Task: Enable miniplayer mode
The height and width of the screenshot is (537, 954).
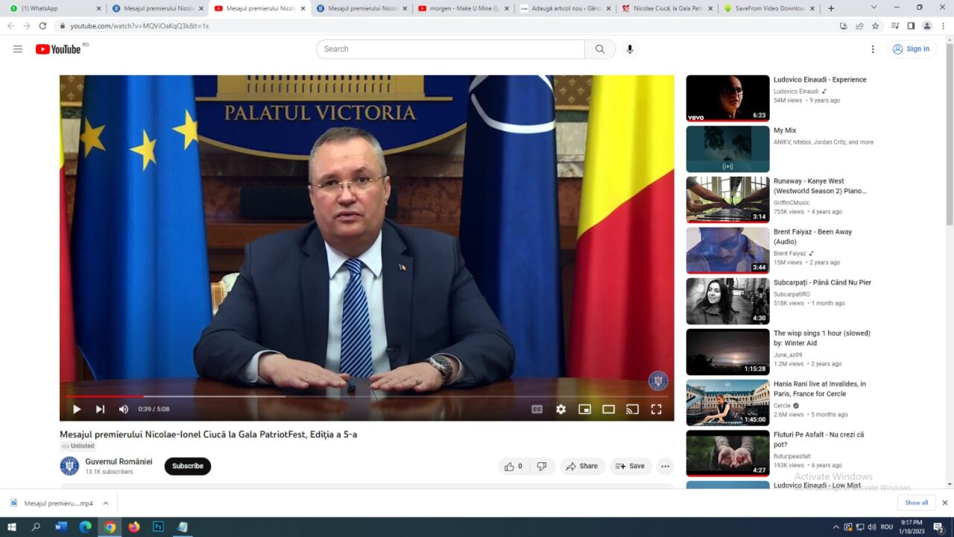Action: click(x=584, y=409)
